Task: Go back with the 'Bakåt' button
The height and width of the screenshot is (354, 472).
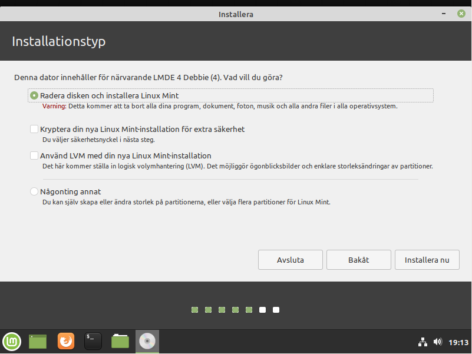Action: pyautogui.click(x=358, y=260)
